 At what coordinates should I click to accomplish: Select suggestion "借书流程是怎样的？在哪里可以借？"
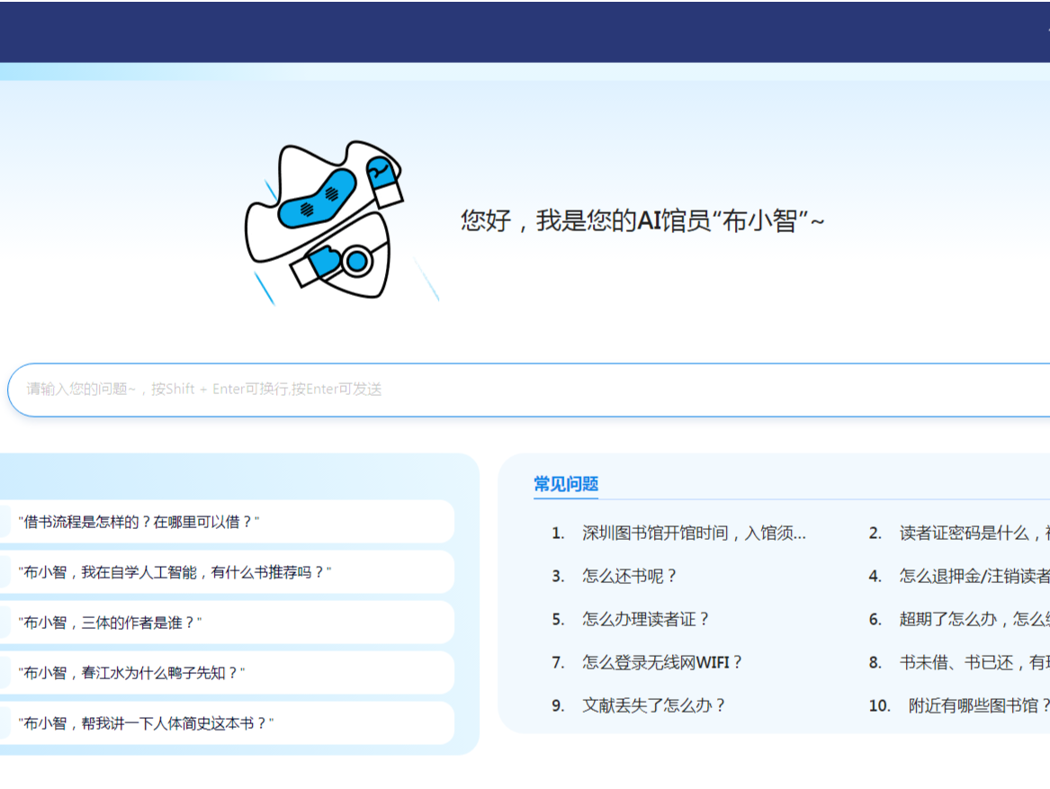(x=227, y=522)
